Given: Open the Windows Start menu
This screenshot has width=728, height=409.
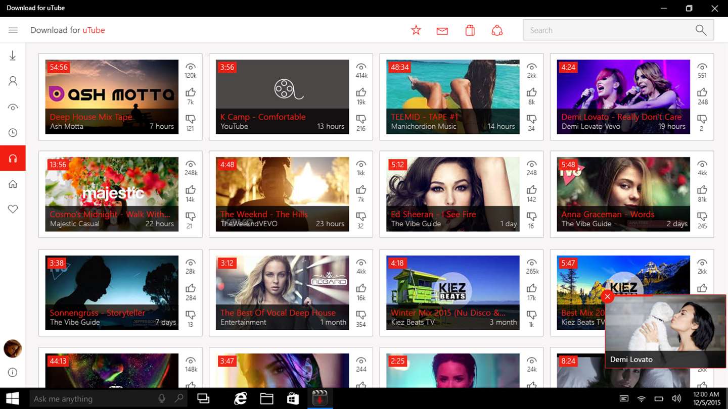Looking at the screenshot, I should 13,398.
